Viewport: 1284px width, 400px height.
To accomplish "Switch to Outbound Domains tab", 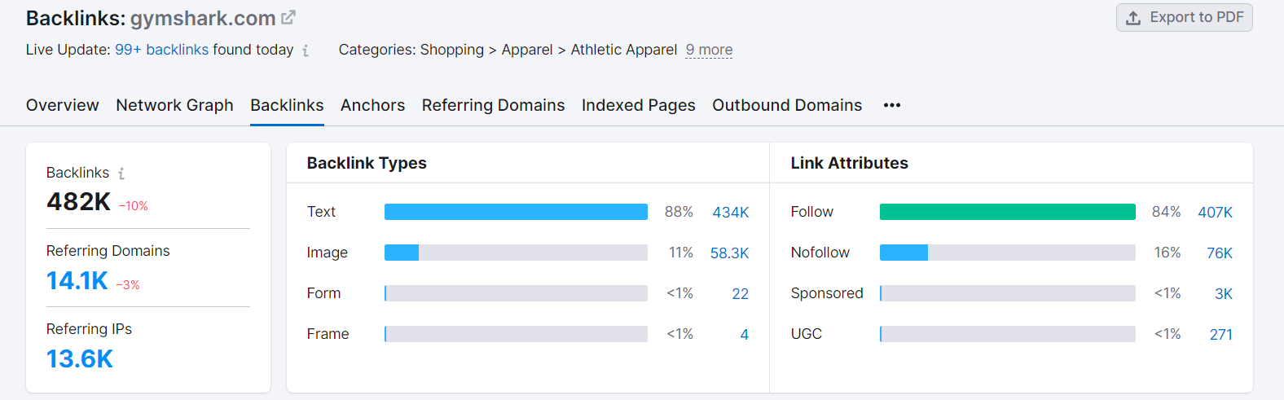I will click(787, 105).
